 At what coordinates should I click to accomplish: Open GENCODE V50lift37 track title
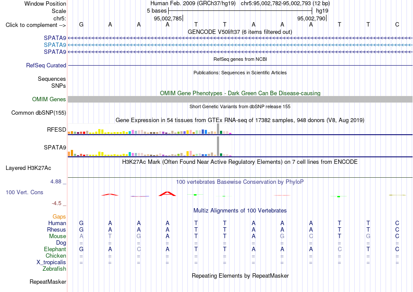pos(240,32)
